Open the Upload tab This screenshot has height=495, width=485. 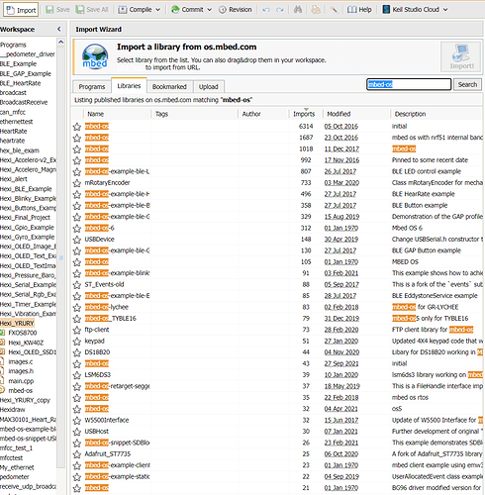[209, 87]
